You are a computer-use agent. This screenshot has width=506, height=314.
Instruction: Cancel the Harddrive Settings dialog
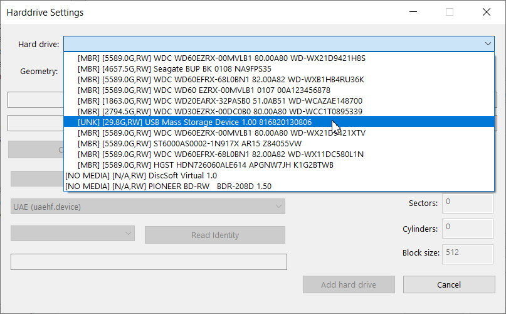coord(449,284)
